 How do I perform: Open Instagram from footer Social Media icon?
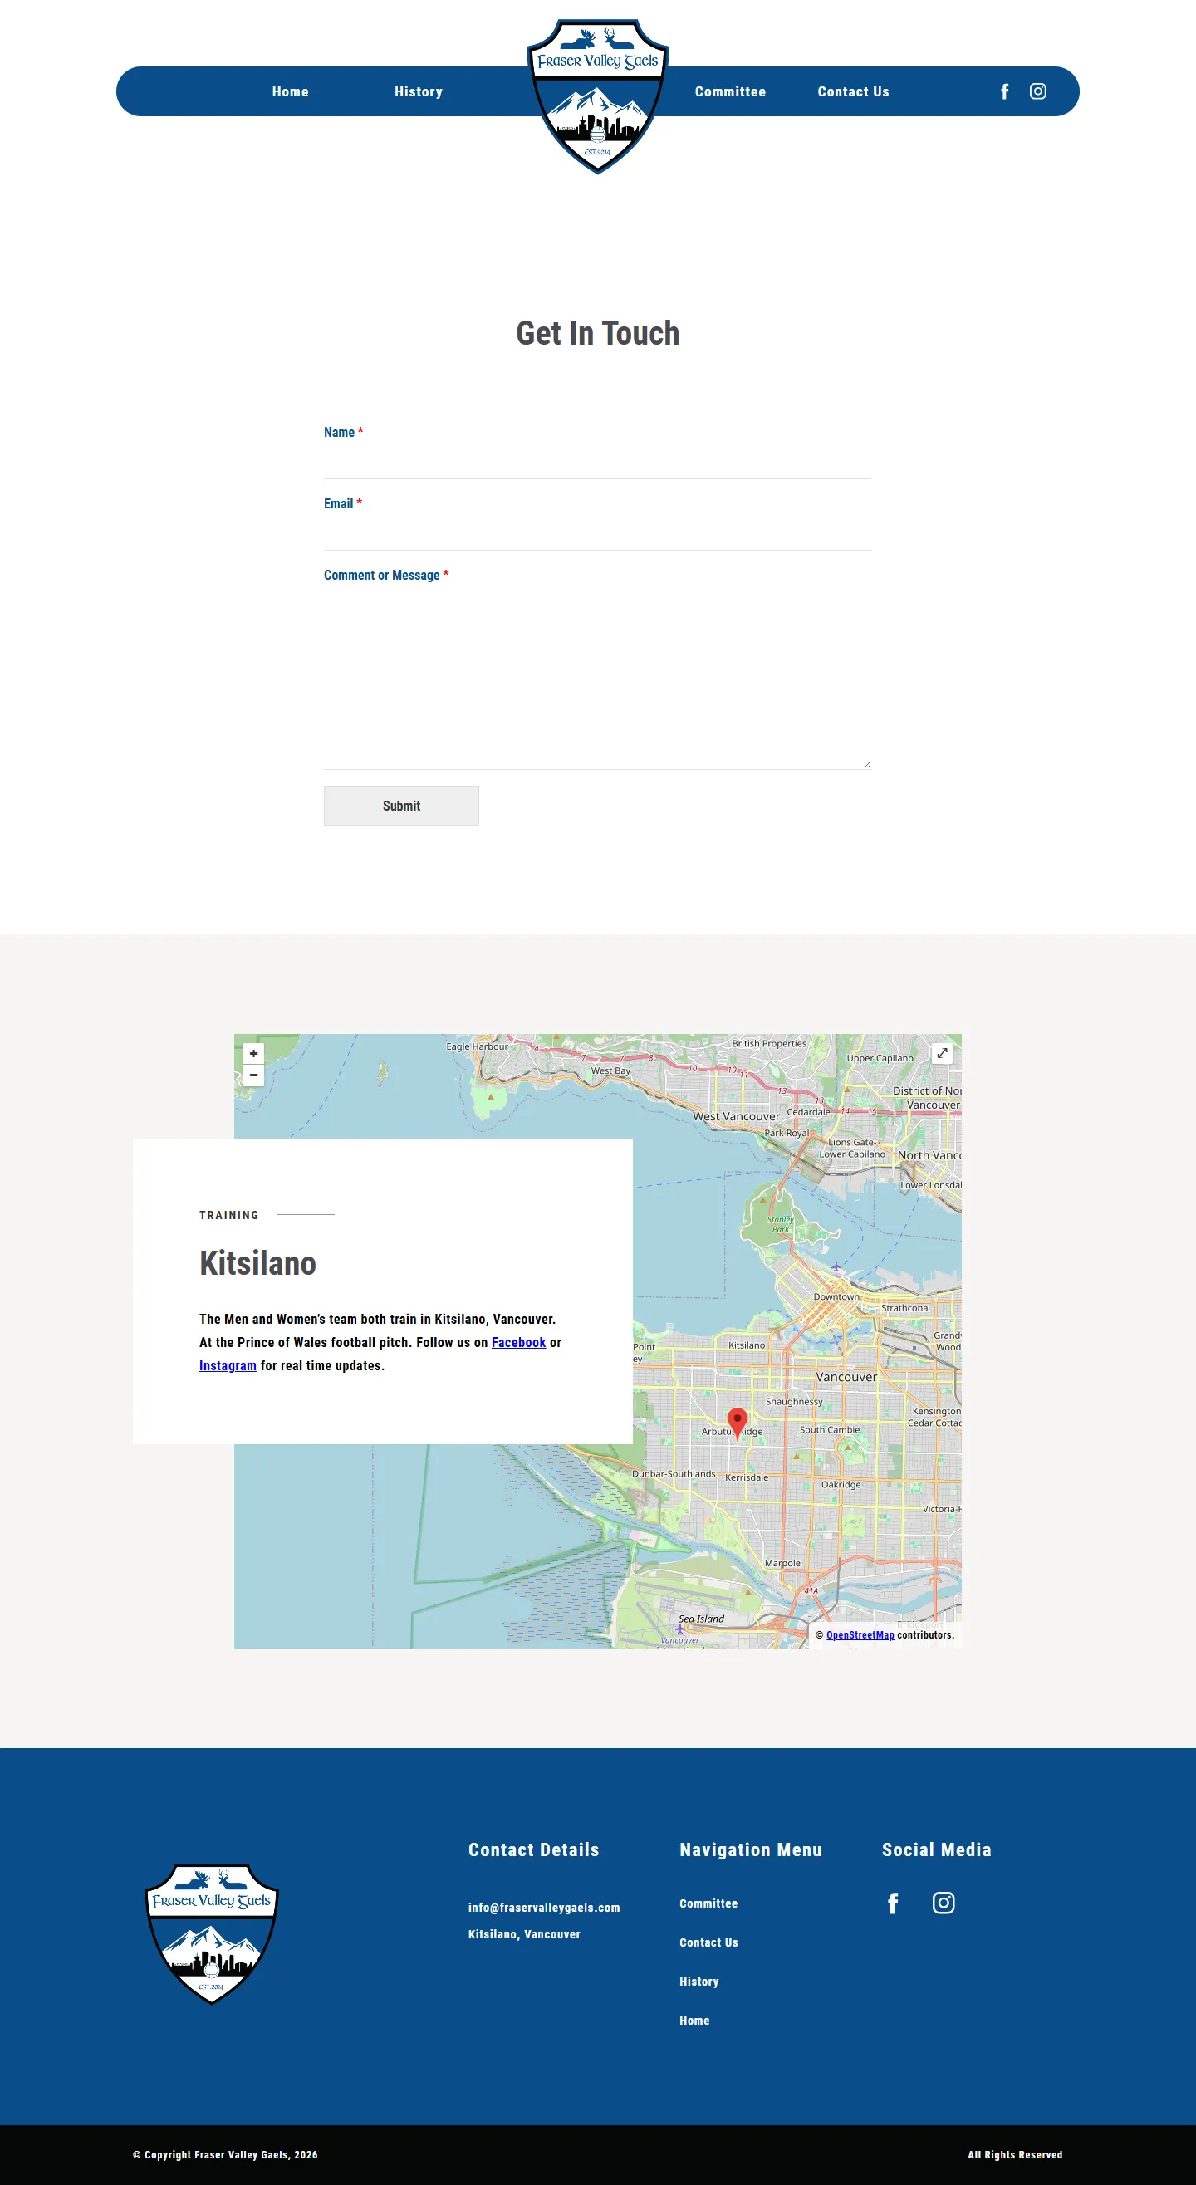(x=944, y=1903)
